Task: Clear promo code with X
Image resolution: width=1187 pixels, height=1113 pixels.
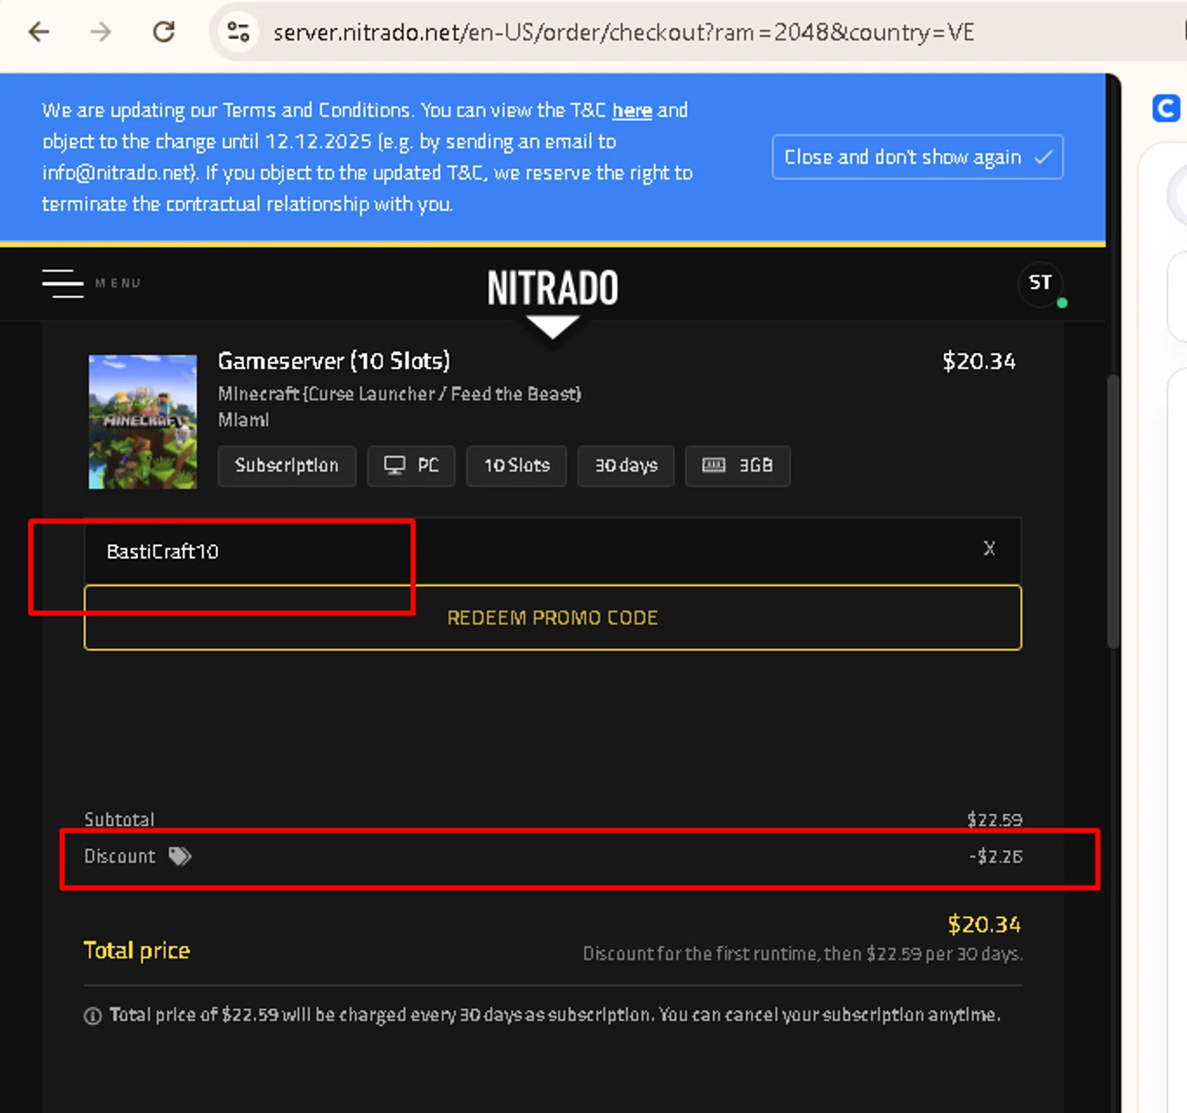Action: pyautogui.click(x=988, y=549)
